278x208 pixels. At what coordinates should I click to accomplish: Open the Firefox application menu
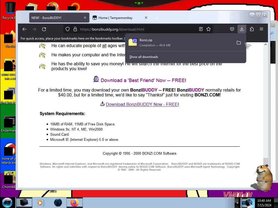point(261,29)
